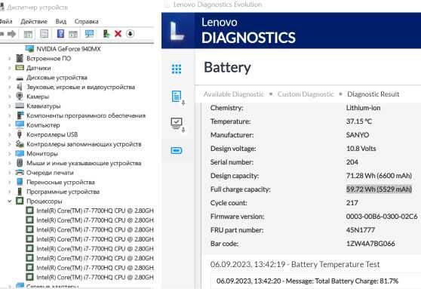421x289 pixels.
Task: Expand Звуковые, игровые и видеоустройства
Action: pyautogui.click(x=9, y=87)
